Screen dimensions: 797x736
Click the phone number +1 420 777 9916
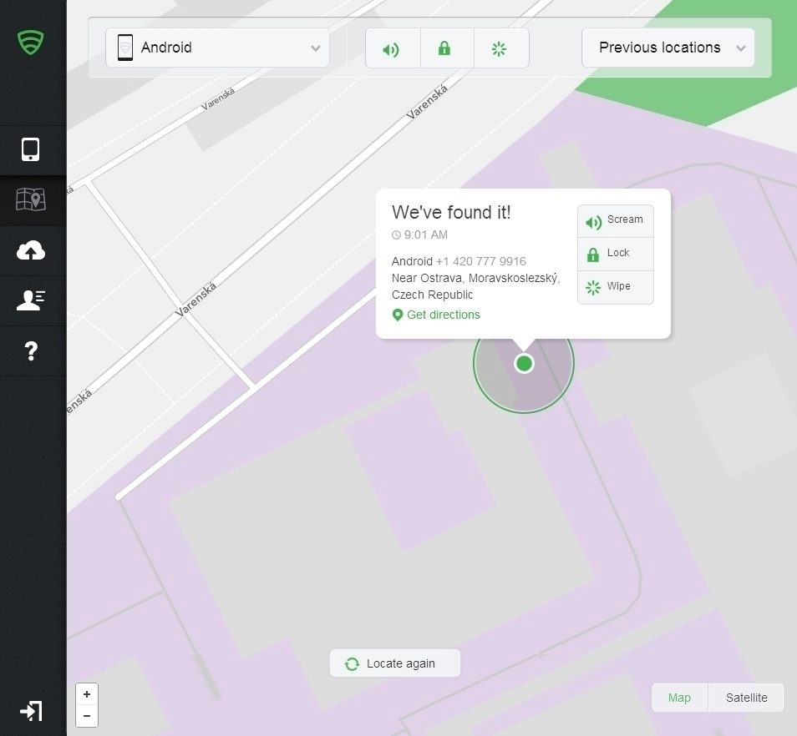(x=481, y=261)
